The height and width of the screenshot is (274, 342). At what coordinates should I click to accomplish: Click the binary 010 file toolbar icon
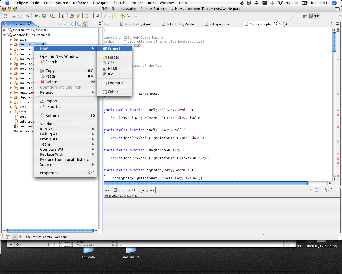point(28,16)
